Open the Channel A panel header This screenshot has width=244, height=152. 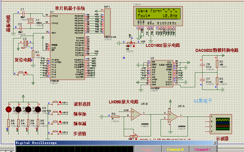point(175,149)
